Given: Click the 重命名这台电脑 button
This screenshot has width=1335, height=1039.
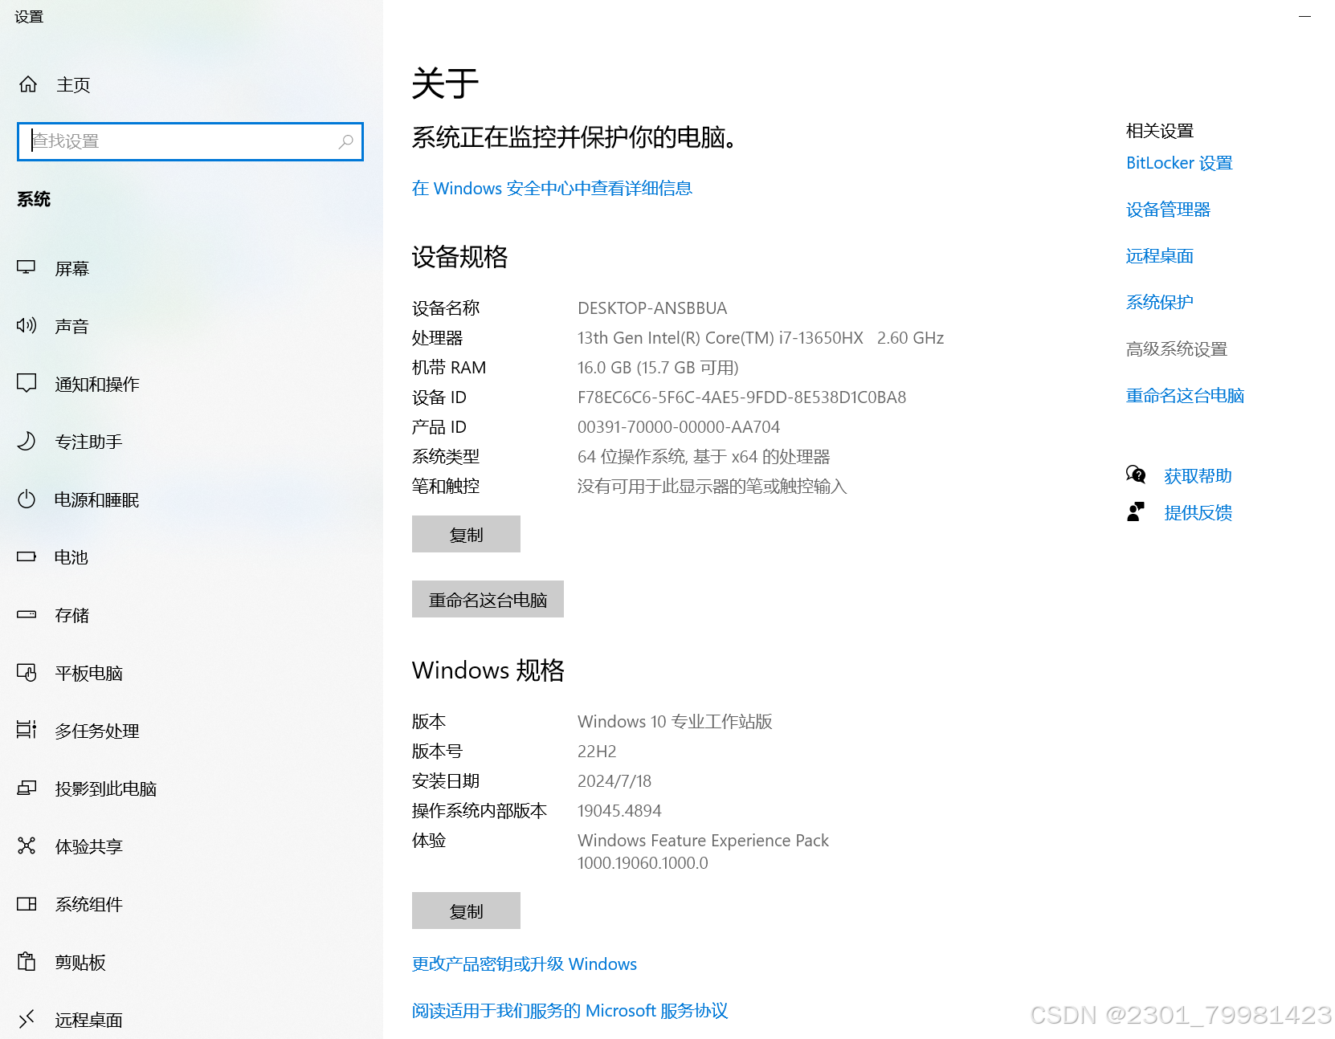Looking at the screenshot, I should (488, 599).
